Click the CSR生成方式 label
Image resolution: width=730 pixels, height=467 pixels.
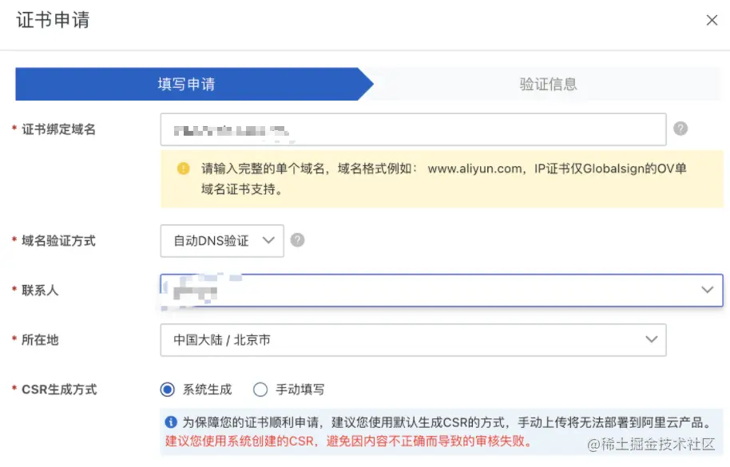pos(59,390)
